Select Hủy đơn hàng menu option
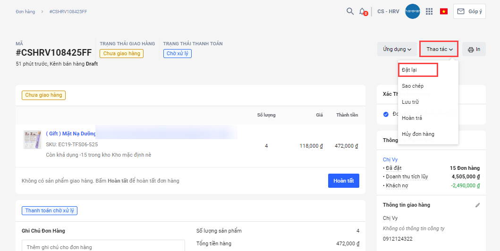 click(x=418, y=134)
